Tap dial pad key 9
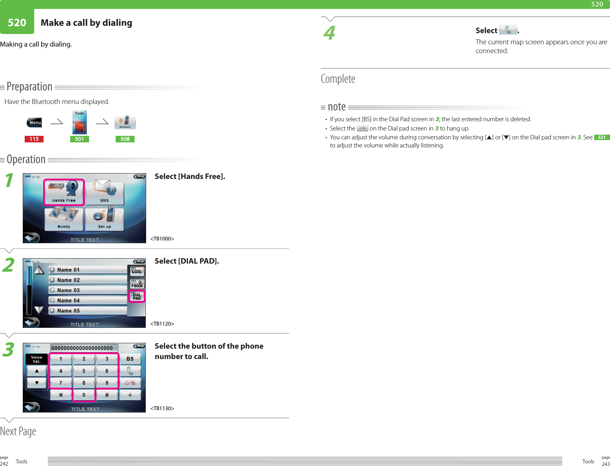Image resolution: width=610 pixels, height=466 pixels. [107, 383]
